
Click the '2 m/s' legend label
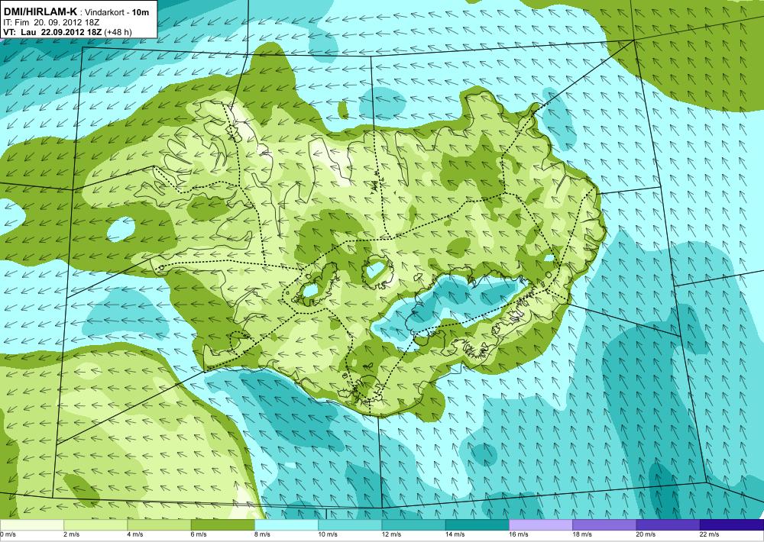click(x=72, y=534)
